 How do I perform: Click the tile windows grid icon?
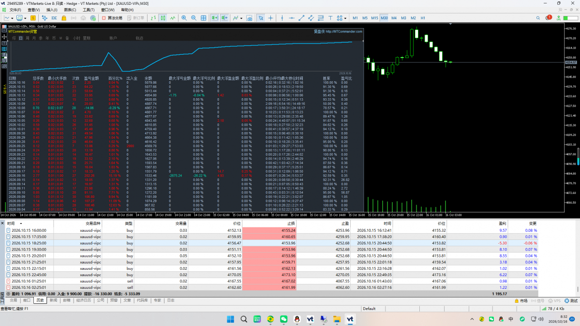(204, 18)
